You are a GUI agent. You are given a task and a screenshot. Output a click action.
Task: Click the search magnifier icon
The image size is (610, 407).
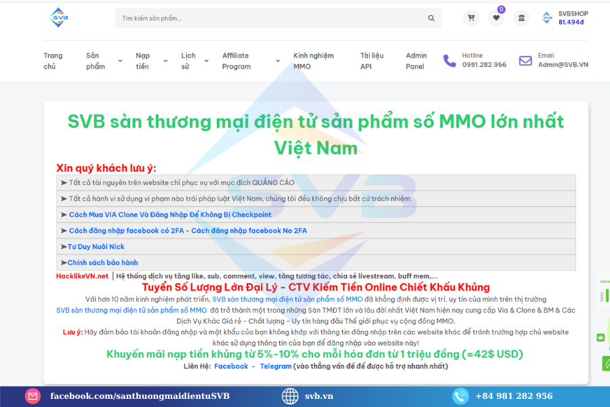431,18
